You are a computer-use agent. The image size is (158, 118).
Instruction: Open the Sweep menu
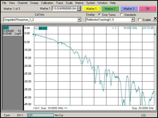click(x=34, y=3)
